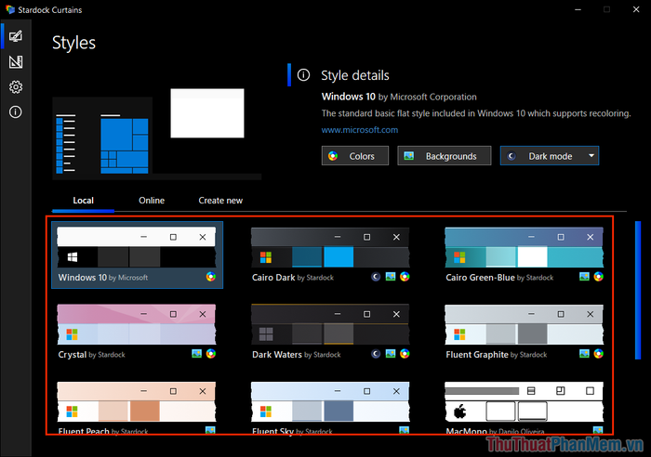This screenshot has height=457, width=651.
Task: Click dark mode moon icon on Cairo Dark
Action: [376, 277]
